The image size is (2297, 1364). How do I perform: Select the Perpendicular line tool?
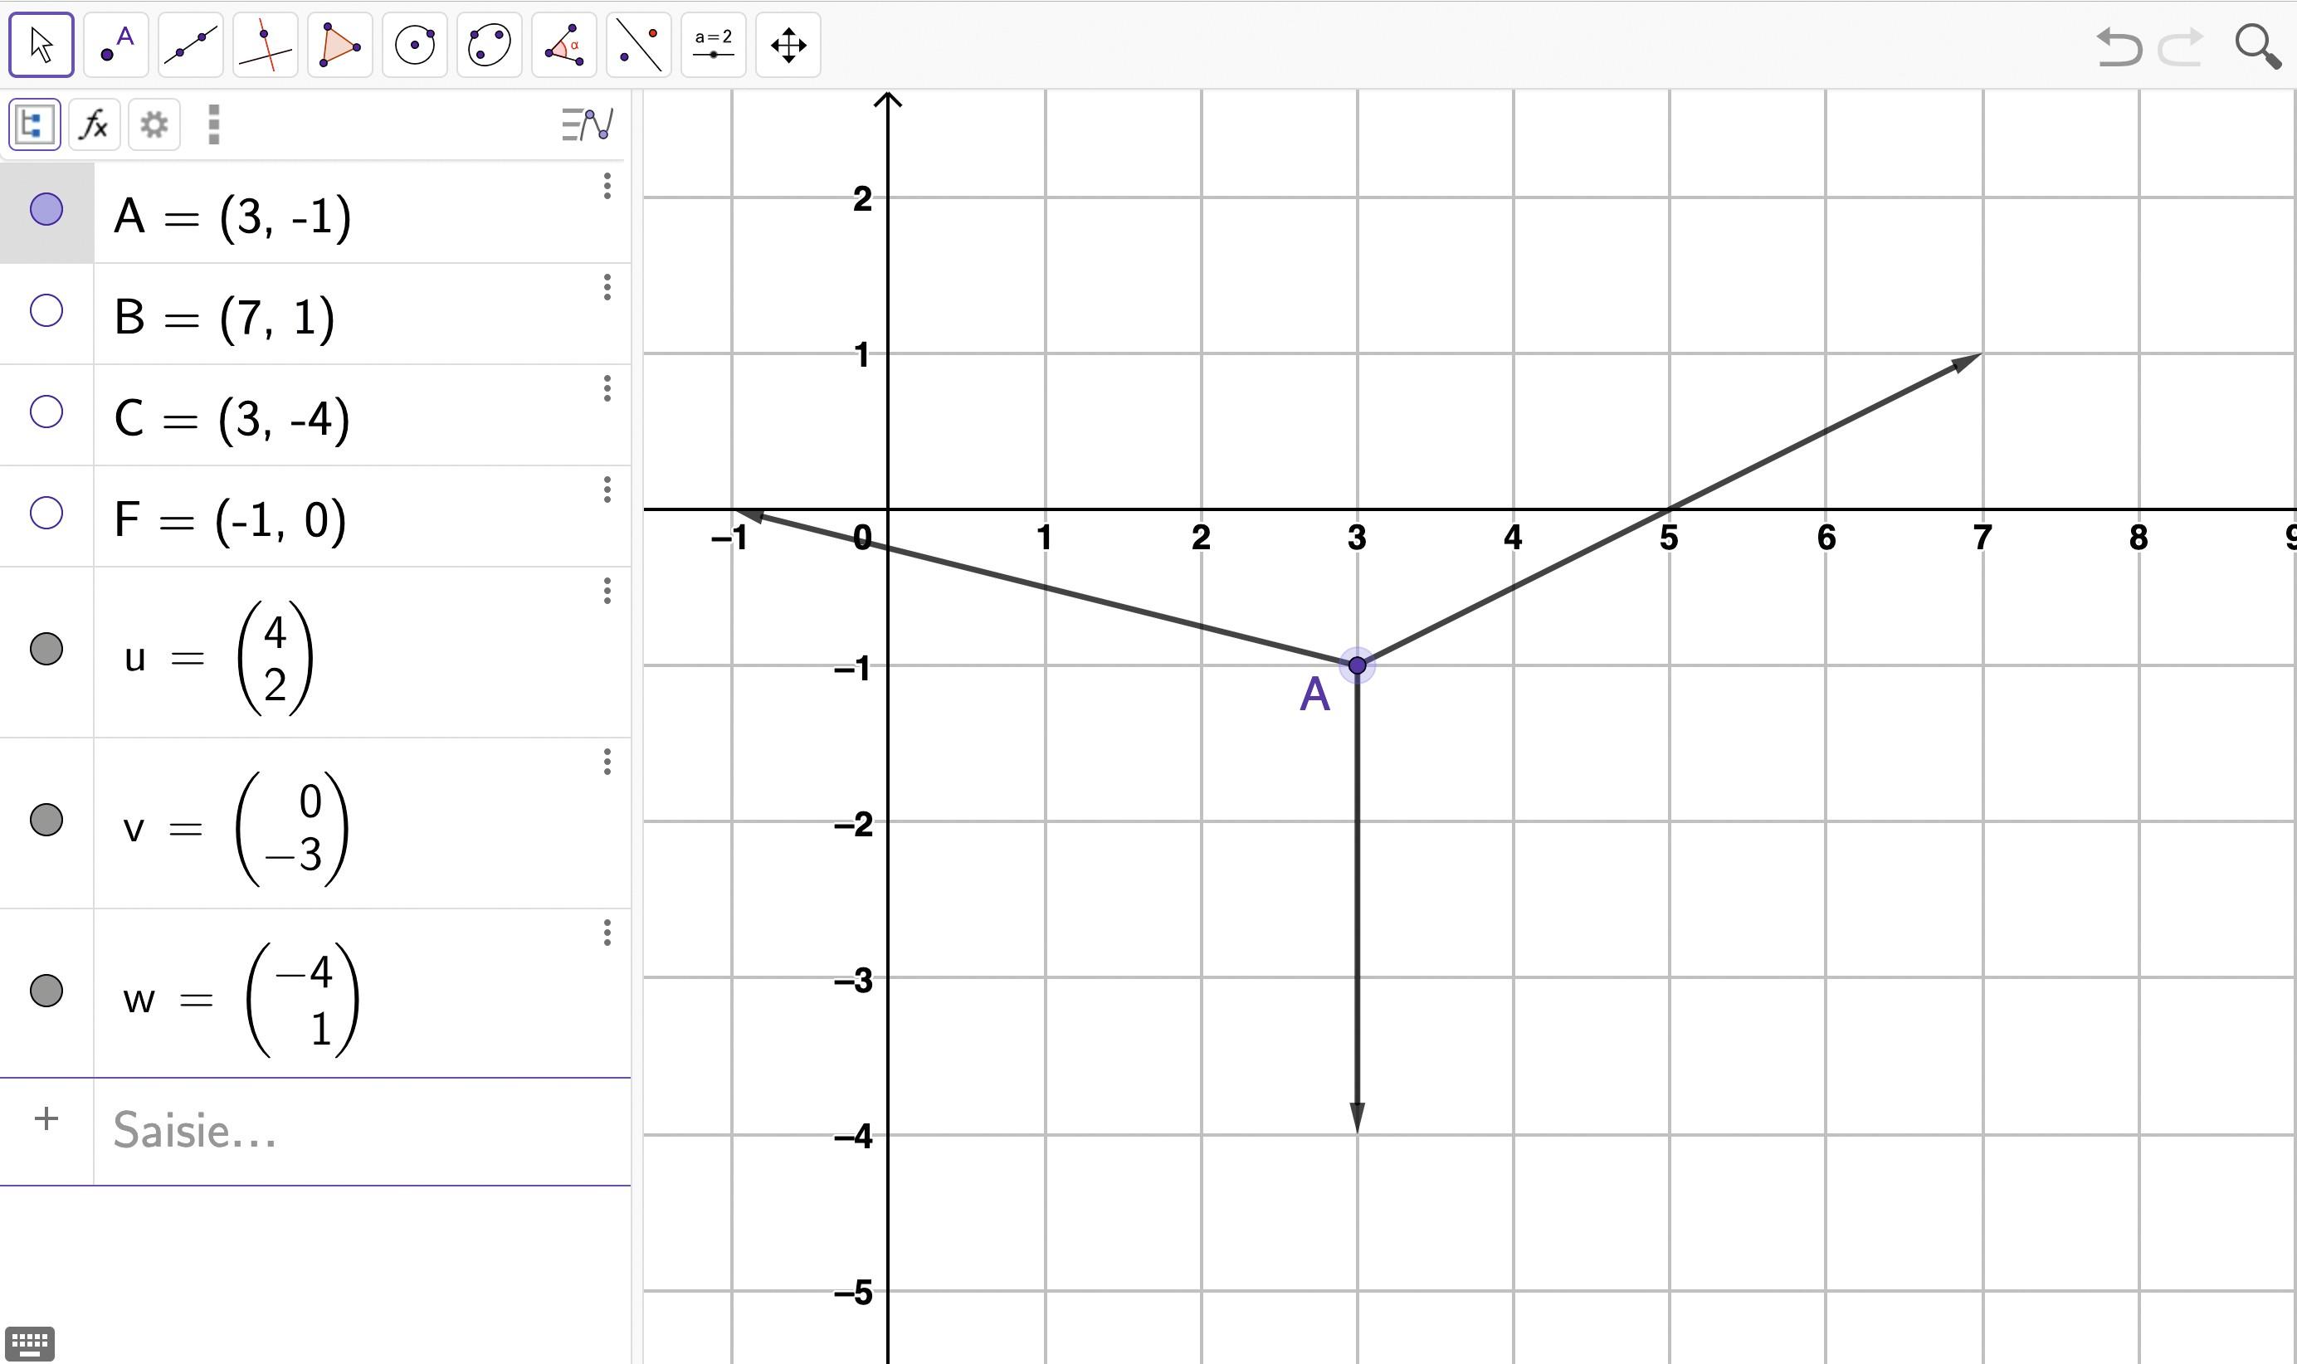click(x=265, y=45)
